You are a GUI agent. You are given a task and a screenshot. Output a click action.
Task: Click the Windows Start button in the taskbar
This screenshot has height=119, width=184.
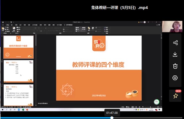(x=2, y=110)
